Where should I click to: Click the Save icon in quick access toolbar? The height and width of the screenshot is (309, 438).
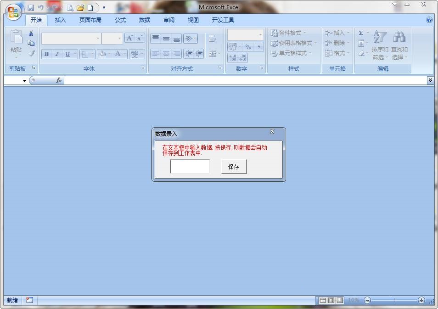pyautogui.click(x=31, y=8)
